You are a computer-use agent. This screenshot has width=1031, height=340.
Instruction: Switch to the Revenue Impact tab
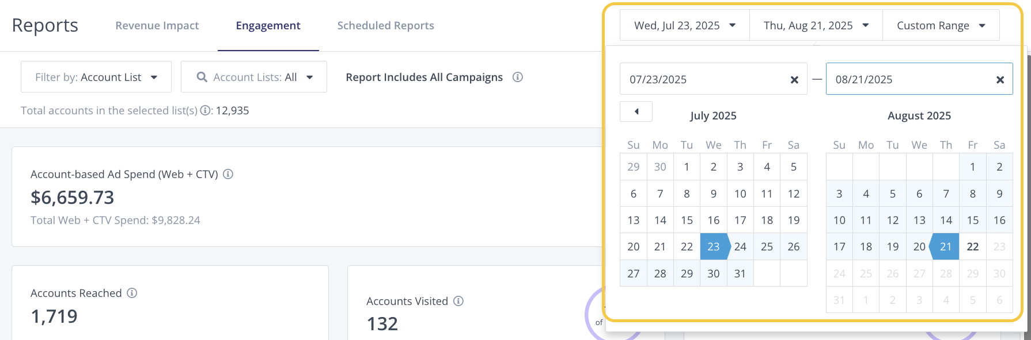[157, 26]
